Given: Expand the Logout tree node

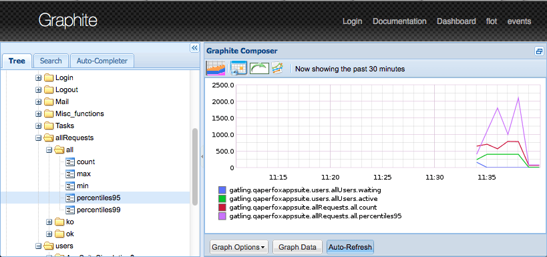Looking at the screenshot, I should (38, 89).
